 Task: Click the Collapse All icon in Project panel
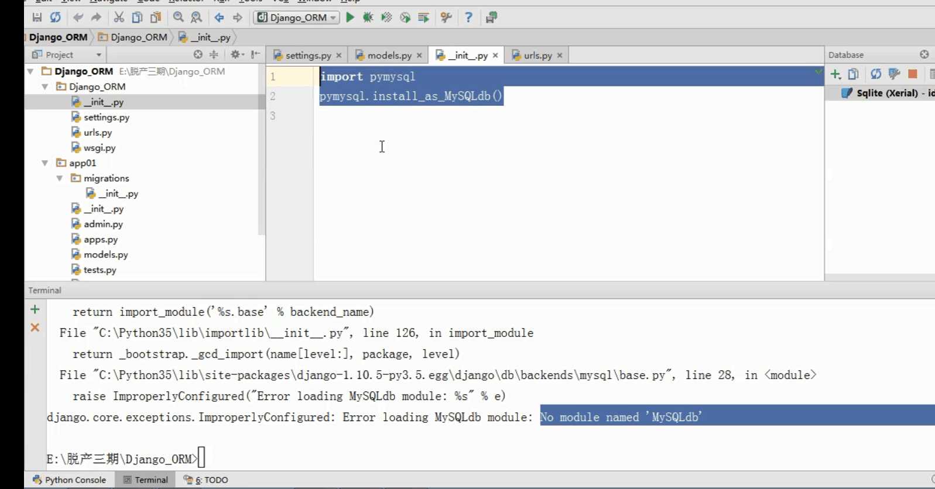[214, 54]
